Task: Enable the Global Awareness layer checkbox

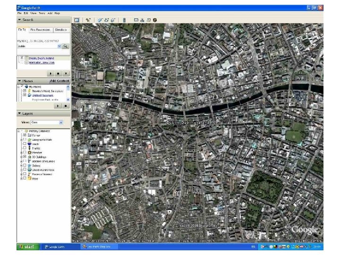Action: tap(25, 170)
